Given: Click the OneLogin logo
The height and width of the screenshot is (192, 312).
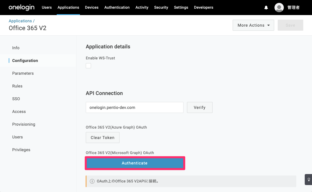Looking at the screenshot, I should pos(22,8).
